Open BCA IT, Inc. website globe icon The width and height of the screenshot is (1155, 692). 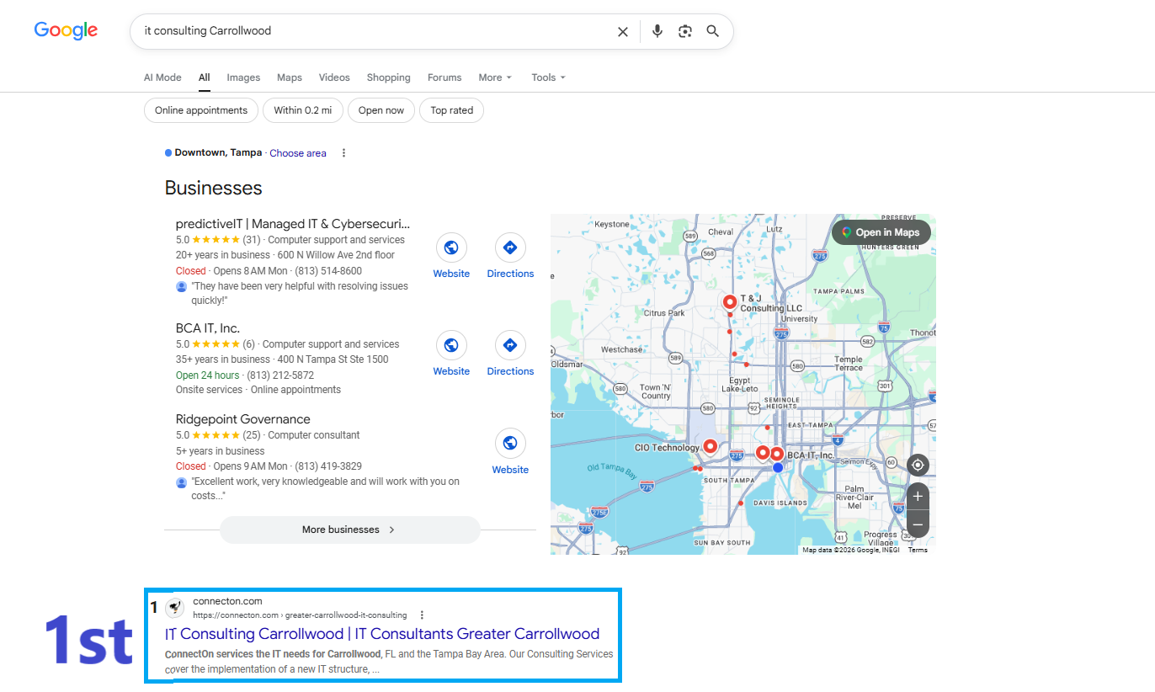pos(451,345)
